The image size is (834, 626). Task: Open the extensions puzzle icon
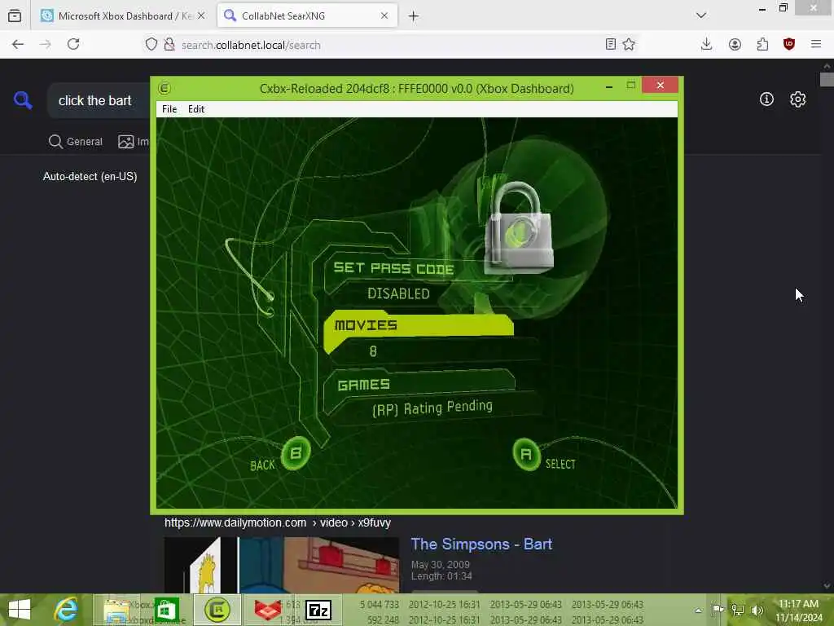(762, 45)
